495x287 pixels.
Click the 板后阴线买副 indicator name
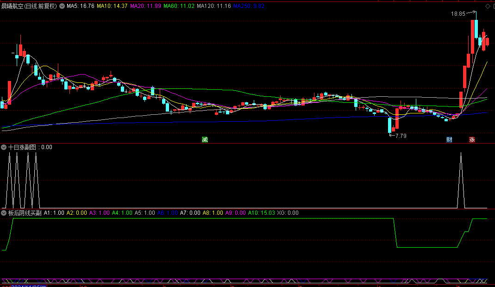click(x=25, y=213)
